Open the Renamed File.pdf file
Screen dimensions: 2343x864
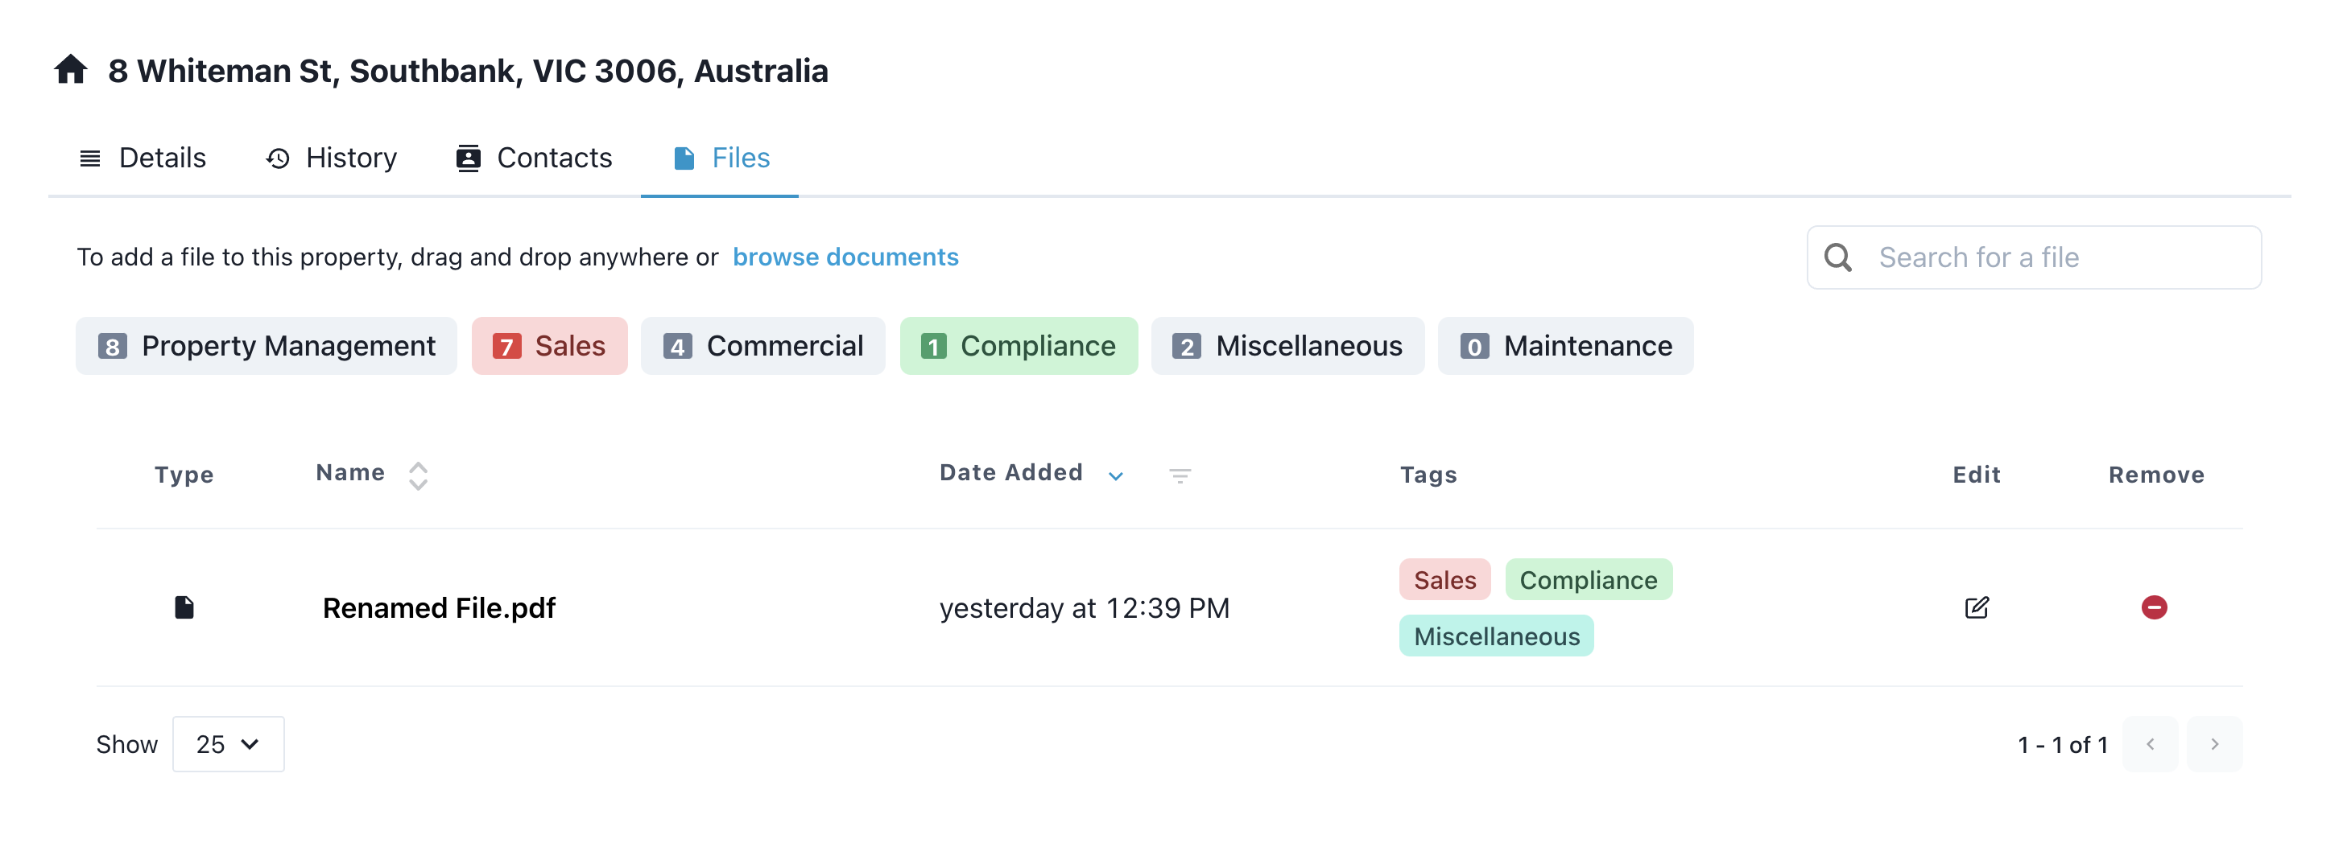(x=438, y=608)
